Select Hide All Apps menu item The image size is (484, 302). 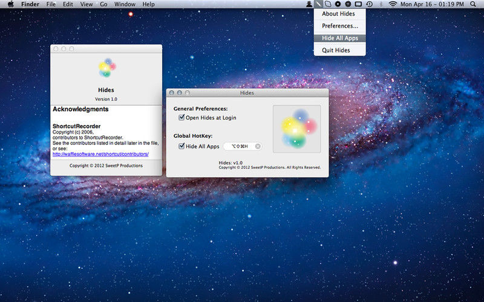339,38
